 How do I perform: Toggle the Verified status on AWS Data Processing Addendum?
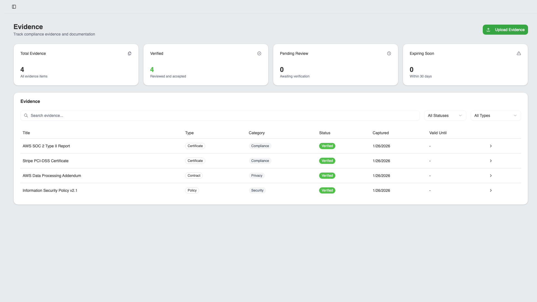click(x=327, y=176)
